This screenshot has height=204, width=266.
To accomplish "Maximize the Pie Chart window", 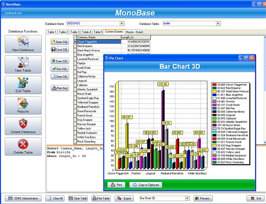I will coord(246,58).
